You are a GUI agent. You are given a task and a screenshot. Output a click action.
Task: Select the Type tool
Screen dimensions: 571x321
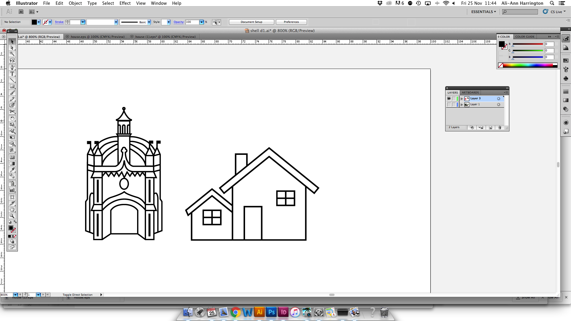pyautogui.click(x=12, y=74)
